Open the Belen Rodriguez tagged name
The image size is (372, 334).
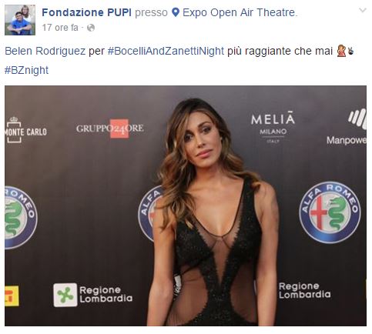[45, 51]
